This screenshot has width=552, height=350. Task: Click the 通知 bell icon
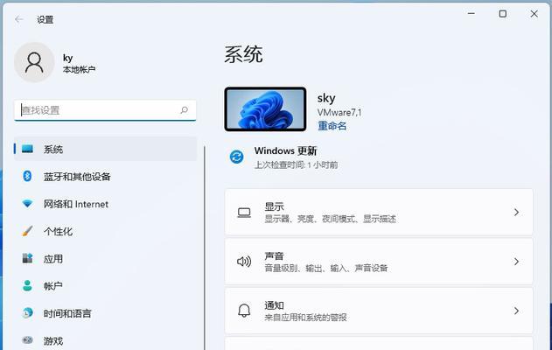[x=244, y=311]
